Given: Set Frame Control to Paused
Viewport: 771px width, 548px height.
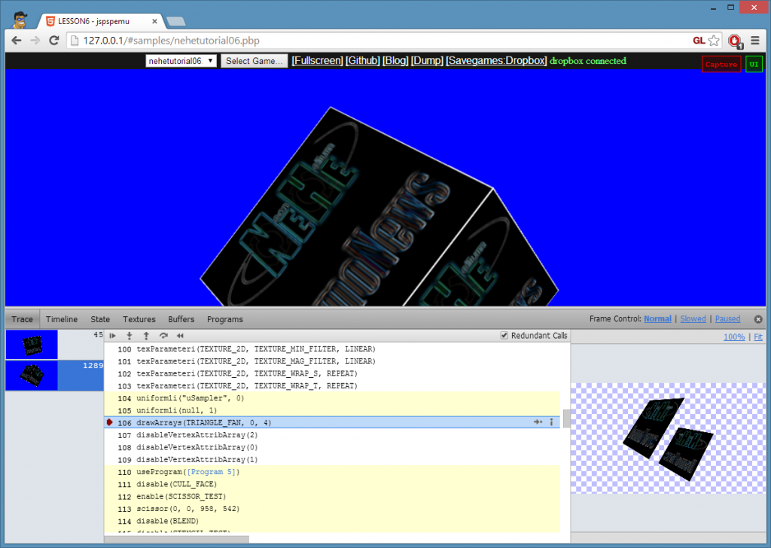Looking at the screenshot, I should (727, 319).
